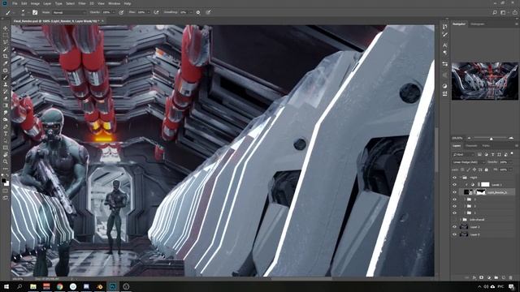
Task: Click the Photoshop search icon
Action: [x=495, y=12]
